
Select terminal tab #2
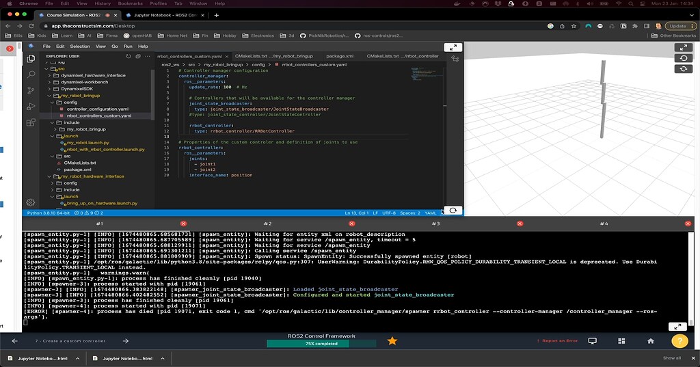pyautogui.click(x=267, y=223)
